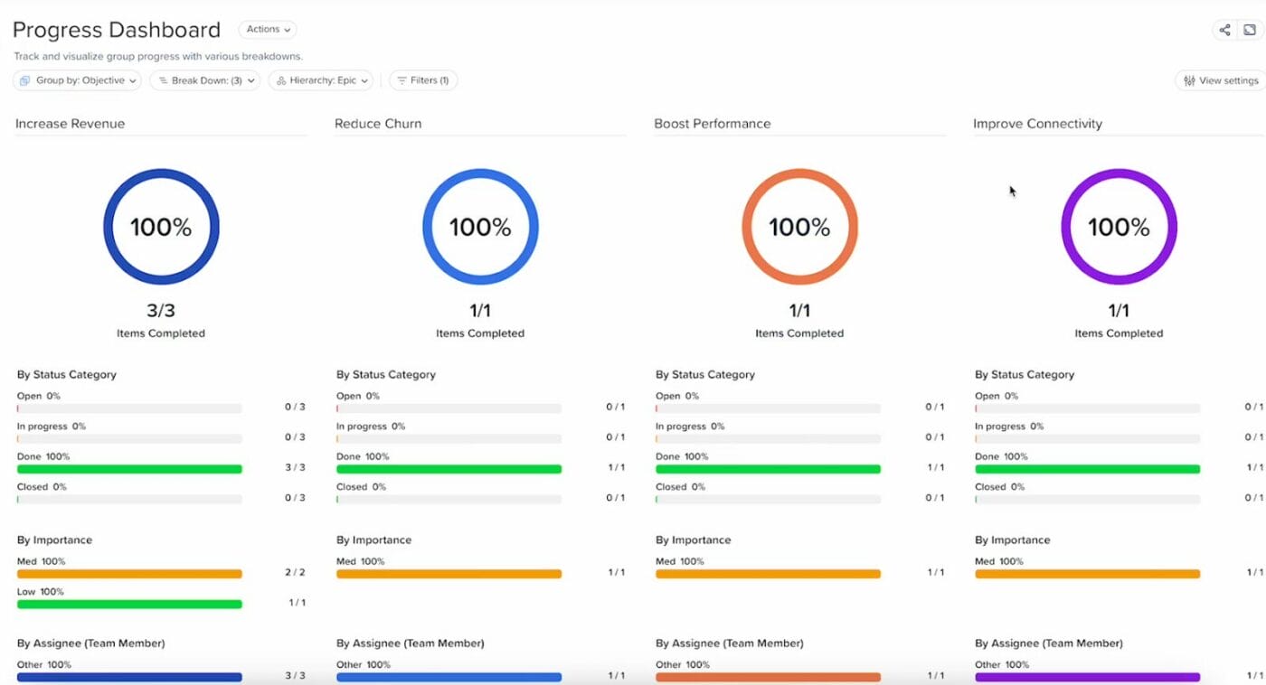Open the Actions dropdown menu
The height and width of the screenshot is (685, 1266).
click(x=268, y=30)
